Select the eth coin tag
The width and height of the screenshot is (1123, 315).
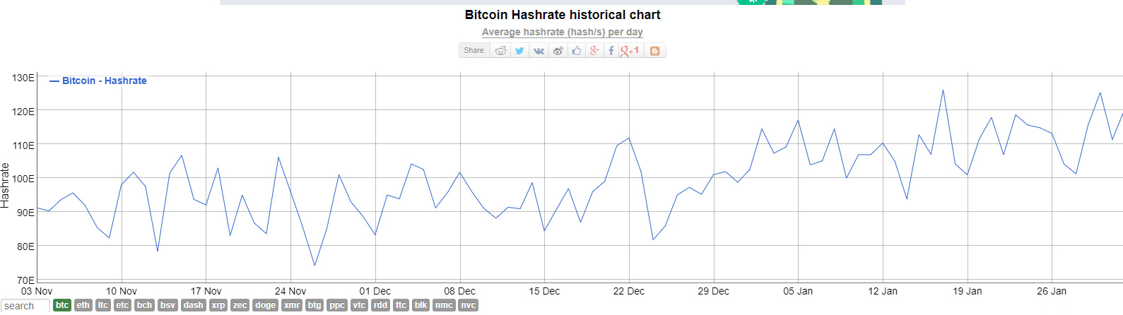tap(83, 305)
